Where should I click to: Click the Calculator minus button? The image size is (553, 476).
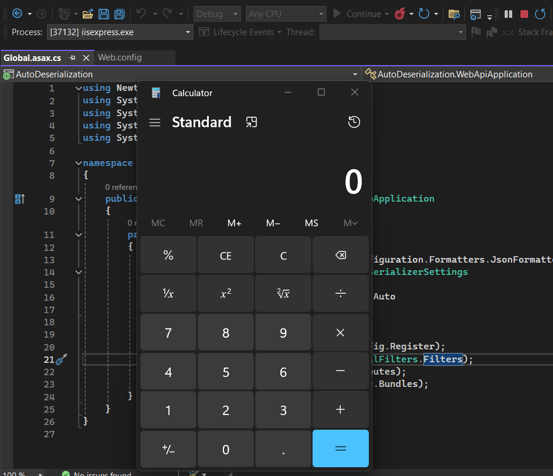pyautogui.click(x=341, y=371)
